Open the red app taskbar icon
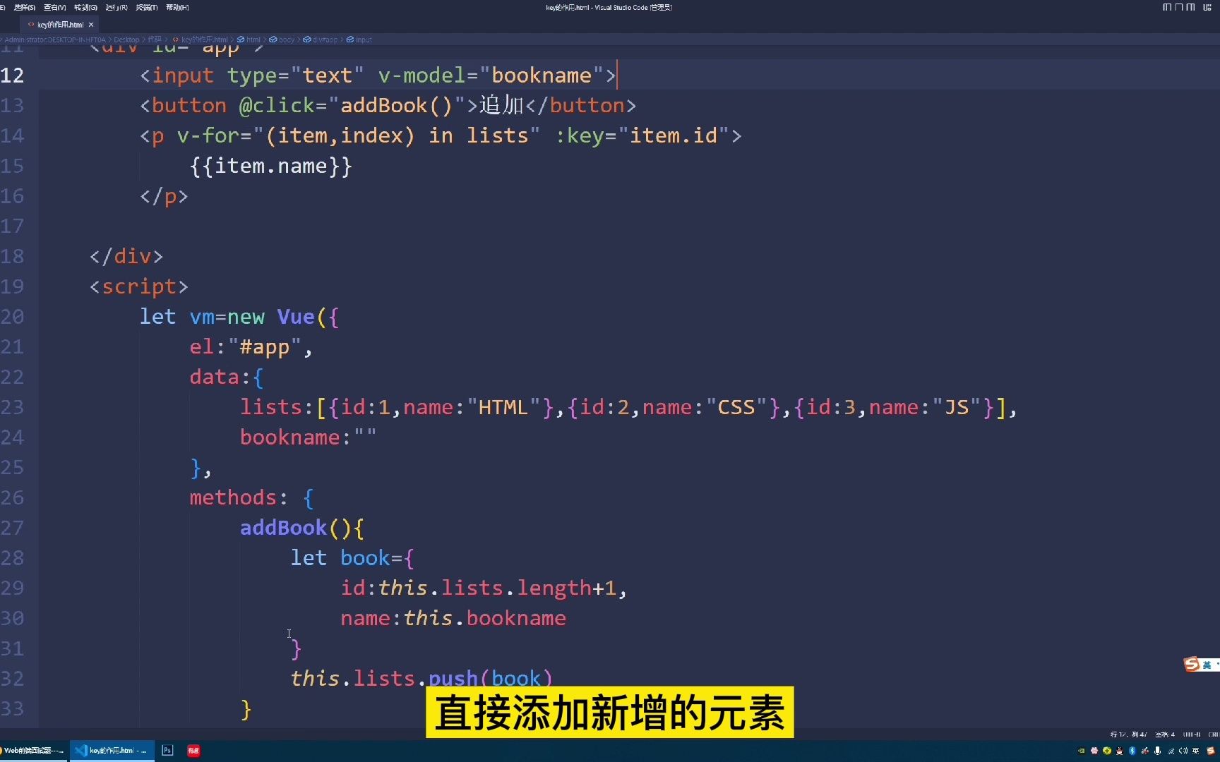1220x762 pixels. click(x=193, y=751)
